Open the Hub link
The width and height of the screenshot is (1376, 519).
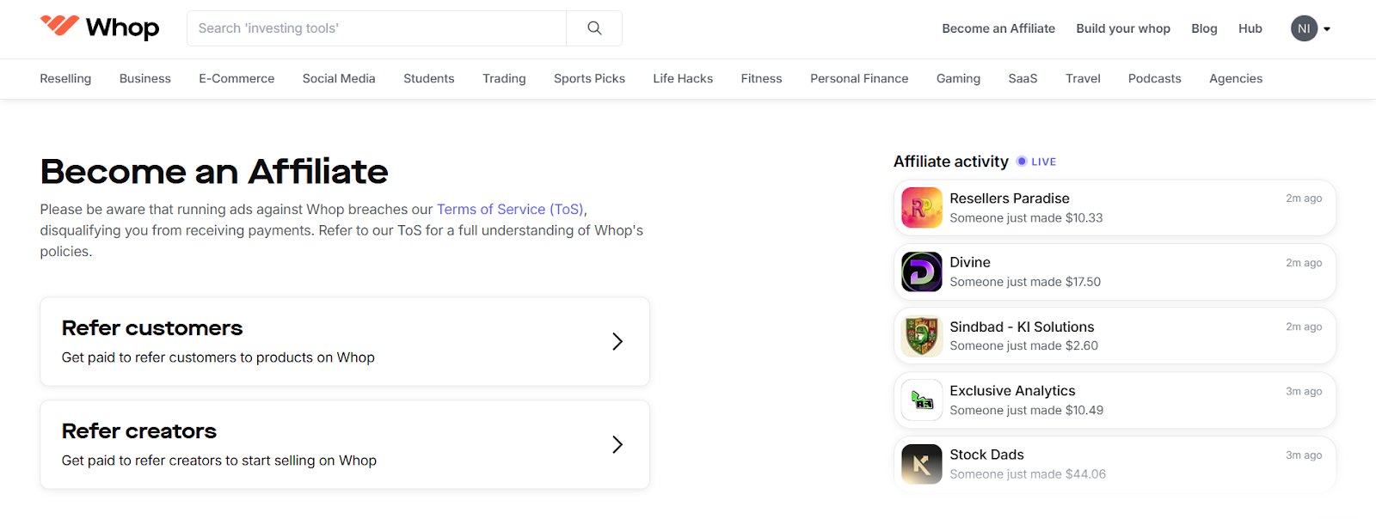tap(1250, 28)
